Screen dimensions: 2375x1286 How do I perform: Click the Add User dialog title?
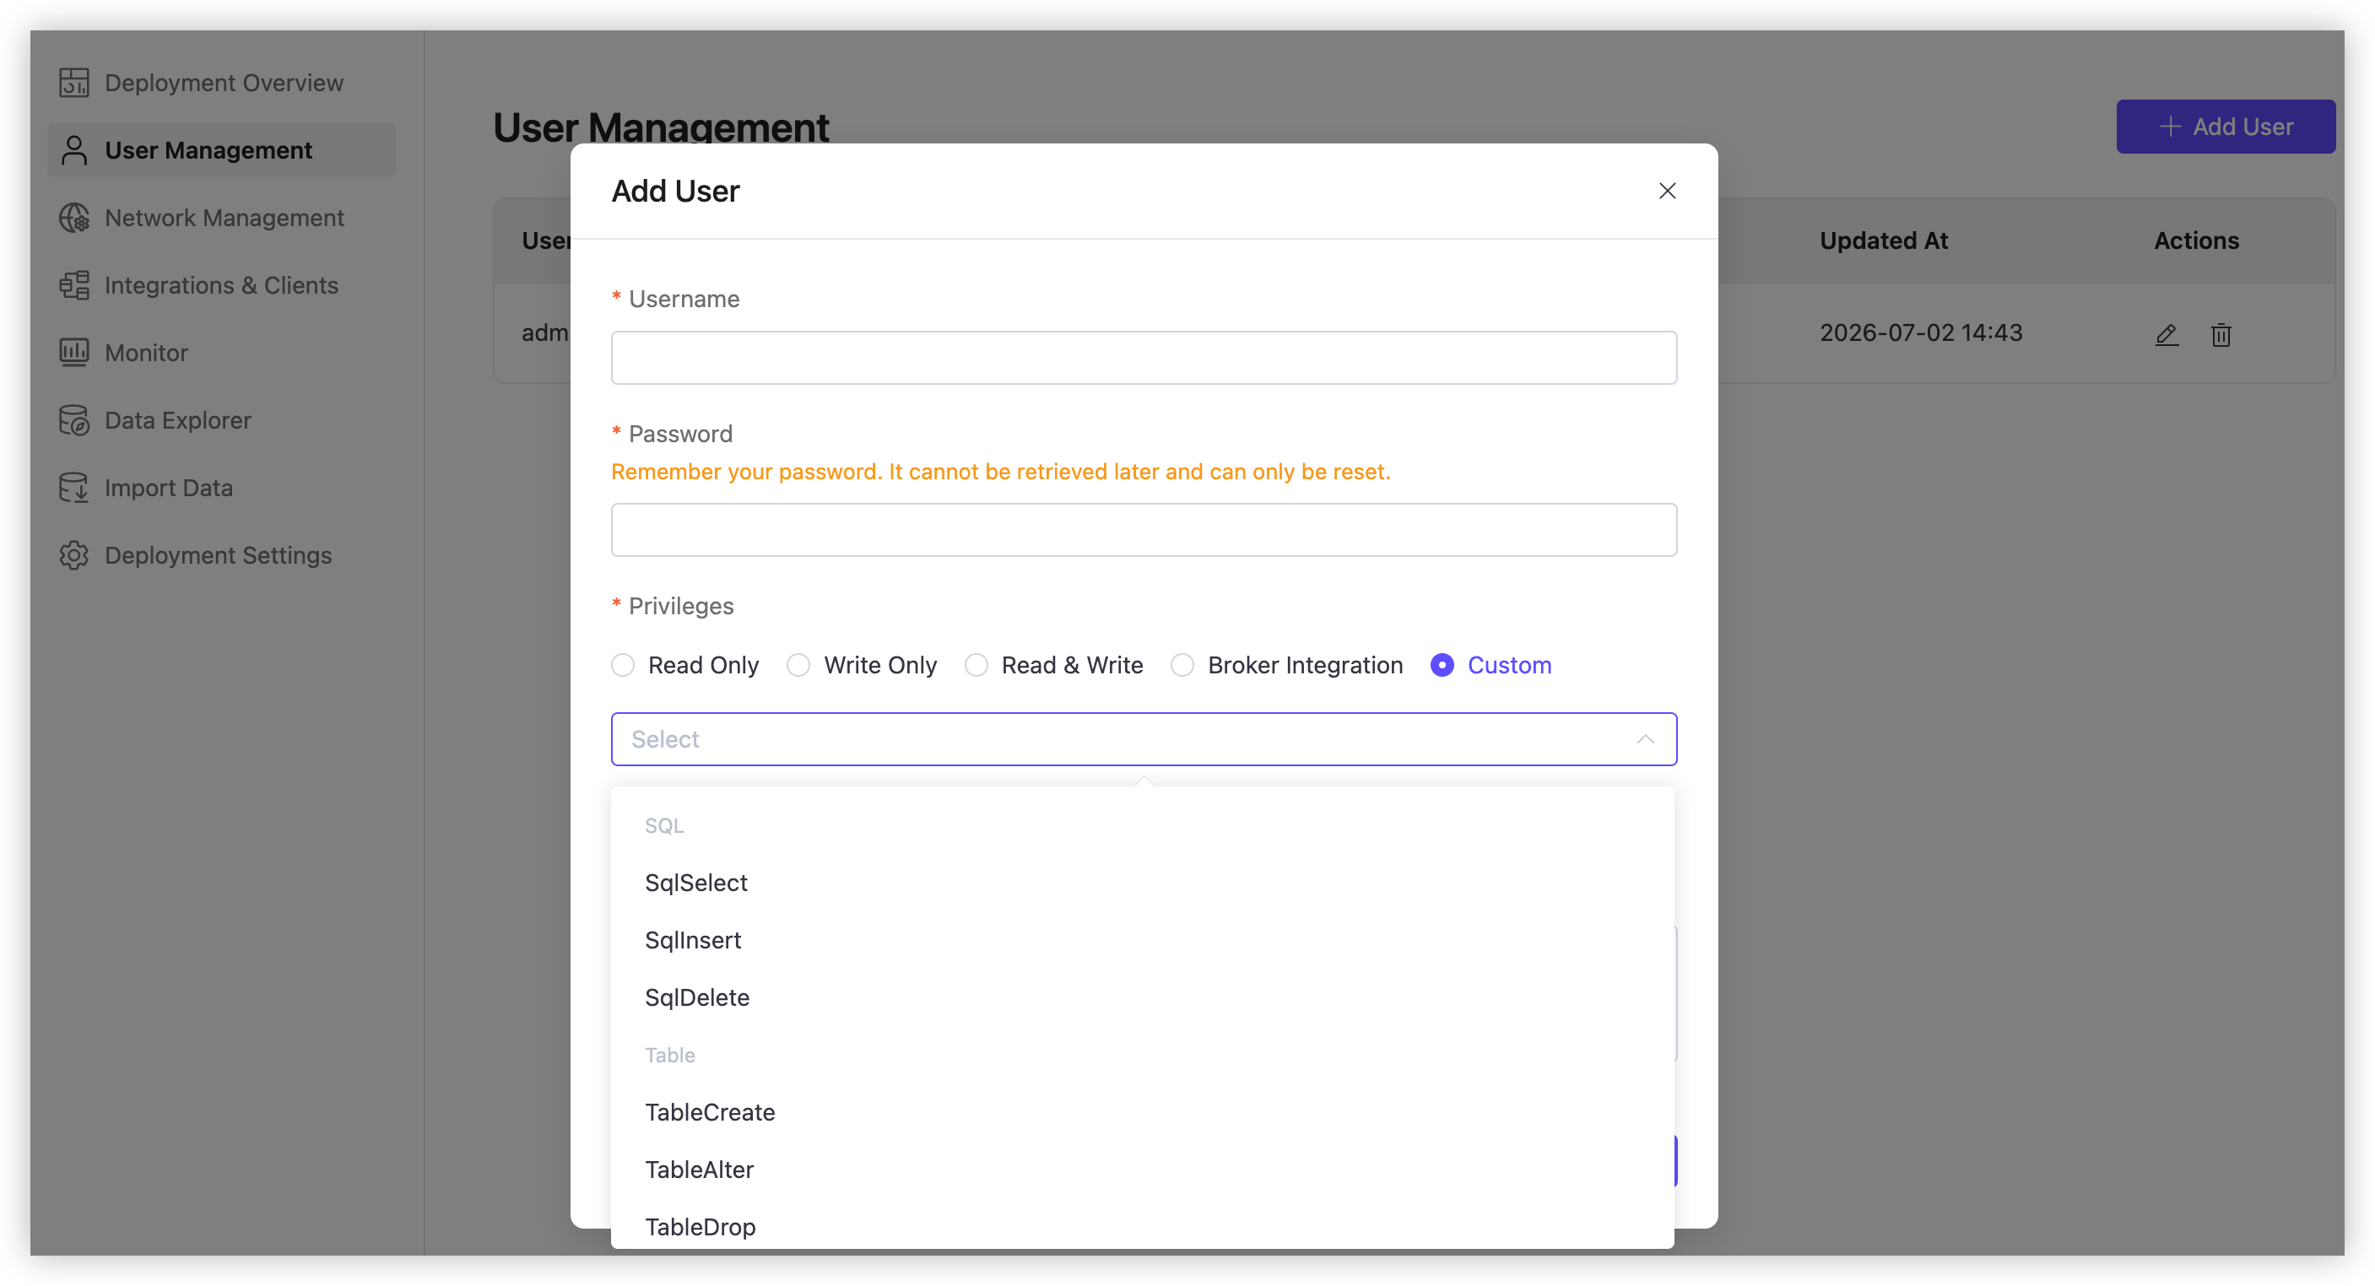click(x=675, y=191)
